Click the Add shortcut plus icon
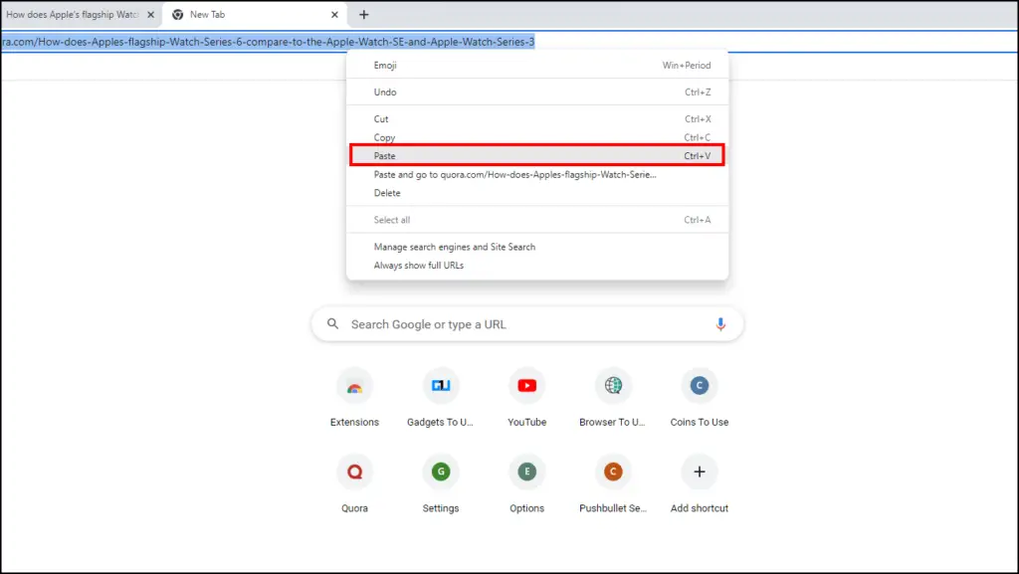Screen dimensions: 1019x574 coord(700,473)
